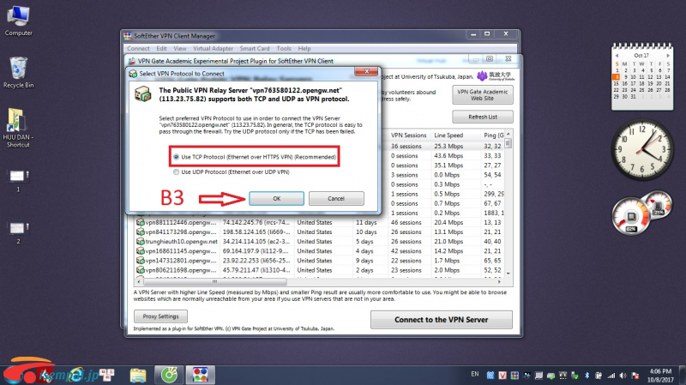The height and width of the screenshot is (385, 686).
Task: Click network signal icon in tray
Action: (x=611, y=376)
